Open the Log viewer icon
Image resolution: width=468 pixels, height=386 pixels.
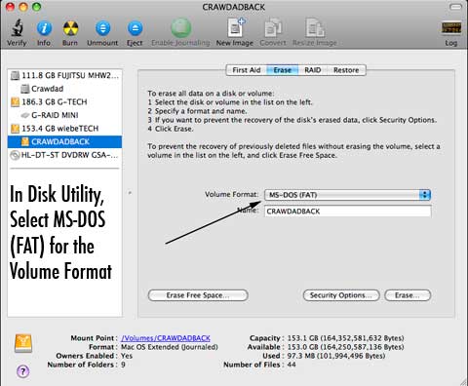coord(451,28)
